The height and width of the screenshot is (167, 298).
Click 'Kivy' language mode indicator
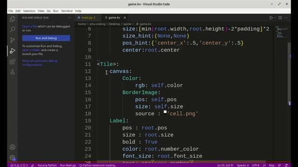point(271,165)
